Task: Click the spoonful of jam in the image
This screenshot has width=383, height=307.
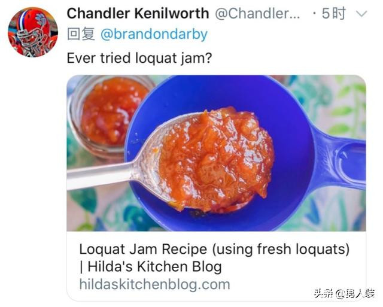Action: click(x=216, y=160)
